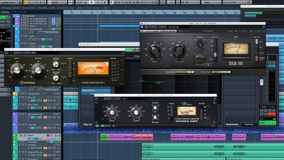Set CLA-76 Analog to Off
Screen dimensions: 284x160
click(x=191, y=72)
